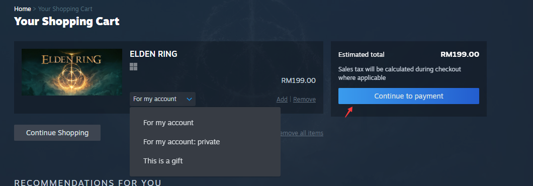Click the Your Shopping Cart page heading
The height and width of the screenshot is (186, 533).
66,22
